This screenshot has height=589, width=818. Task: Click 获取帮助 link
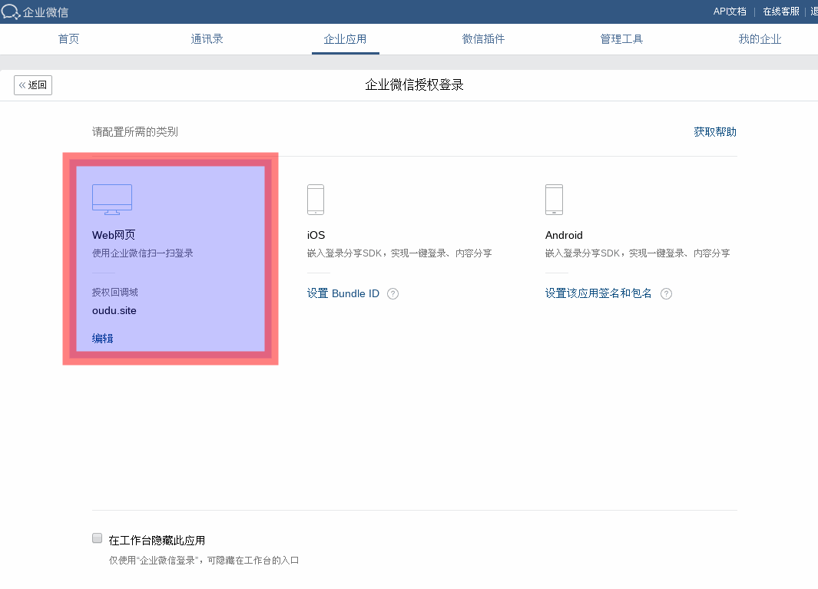[x=715, y=132]
